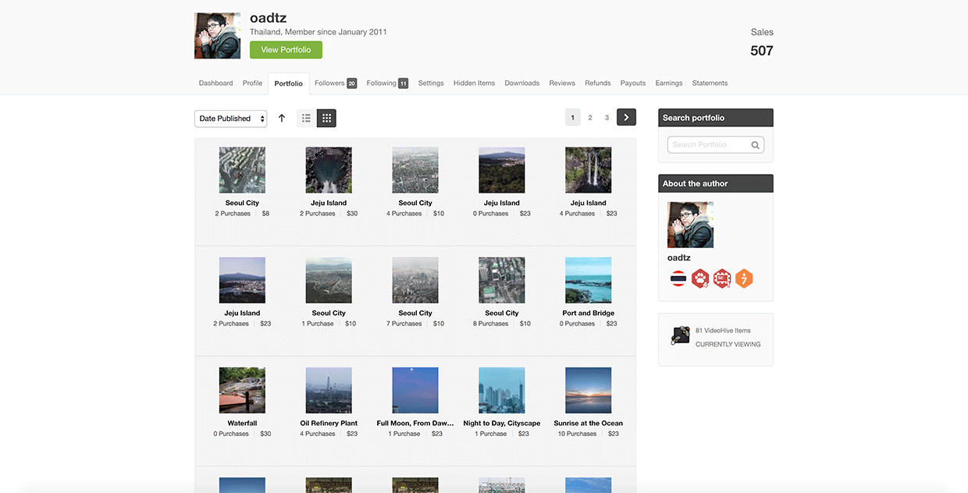This screenshot has height=493, width=968.
Task: Focus the Search Portfolio input field
Action: (716, 144)
